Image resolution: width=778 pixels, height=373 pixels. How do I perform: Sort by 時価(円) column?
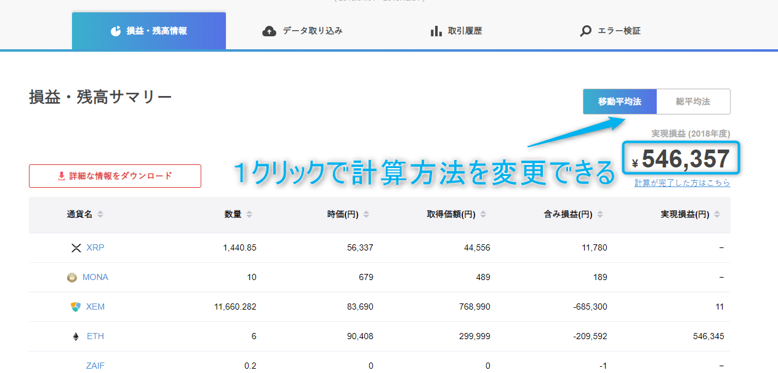pos(348,215)
